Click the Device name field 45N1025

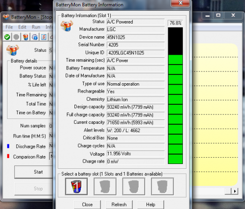136,37
